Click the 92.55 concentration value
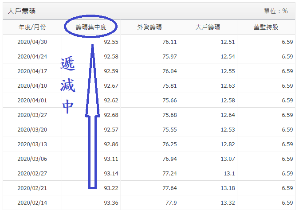Image resolution: width=299 pixels, height=210 pixels. coord(111,42)
